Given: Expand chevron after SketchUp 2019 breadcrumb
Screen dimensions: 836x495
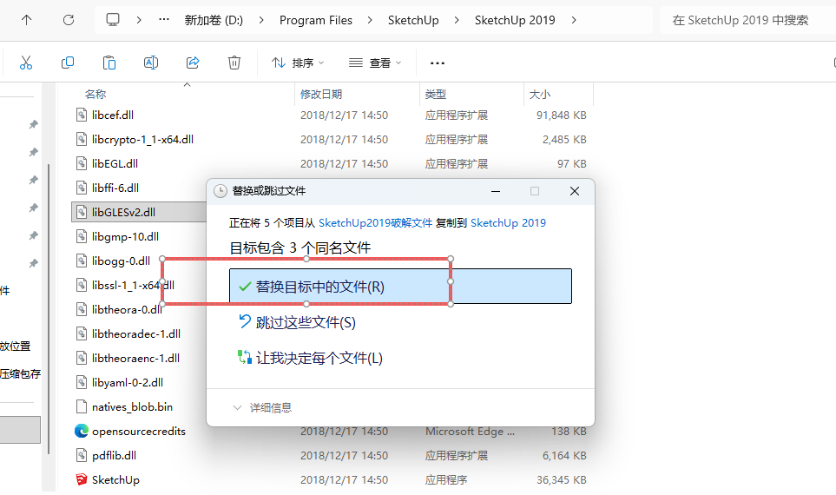Looking at the screenshot, I should (574, 20).
